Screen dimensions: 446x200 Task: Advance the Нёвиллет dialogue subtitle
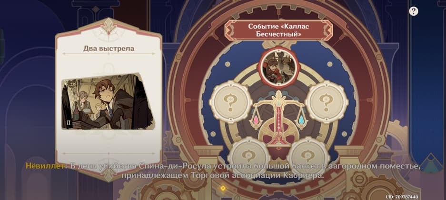pyautogui.click(x=223, y=171)
